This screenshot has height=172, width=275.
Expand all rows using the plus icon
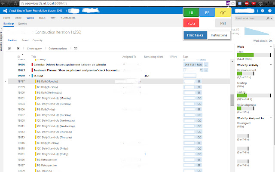point(9,49)
